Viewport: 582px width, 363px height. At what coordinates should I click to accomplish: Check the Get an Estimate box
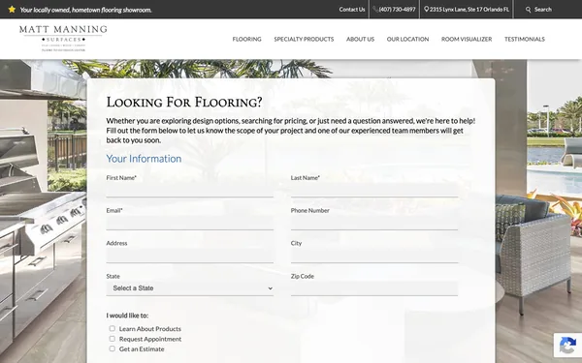coord(113,348)
